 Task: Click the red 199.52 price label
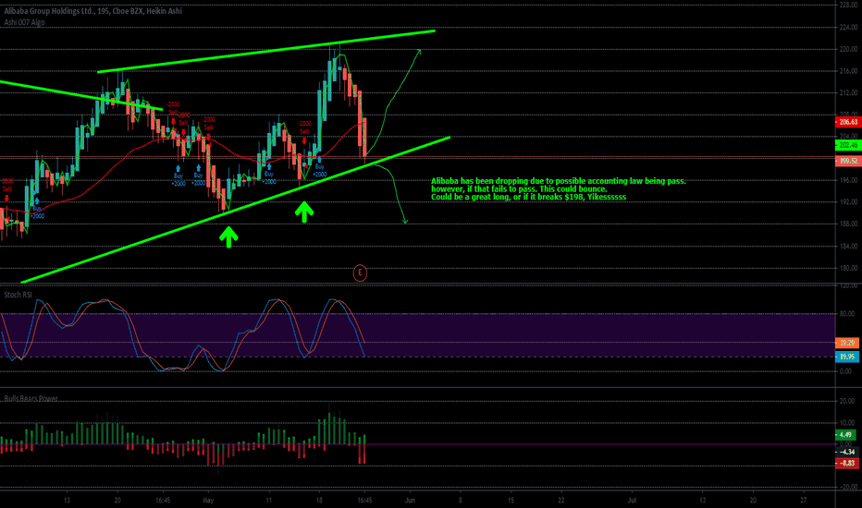coord(848,161)
